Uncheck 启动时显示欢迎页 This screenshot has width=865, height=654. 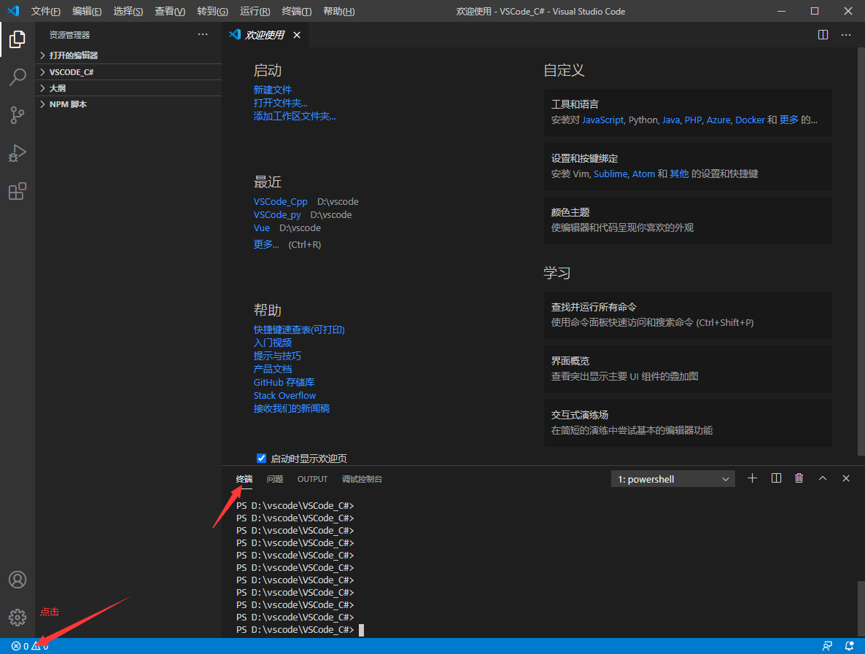coord(261,458)
